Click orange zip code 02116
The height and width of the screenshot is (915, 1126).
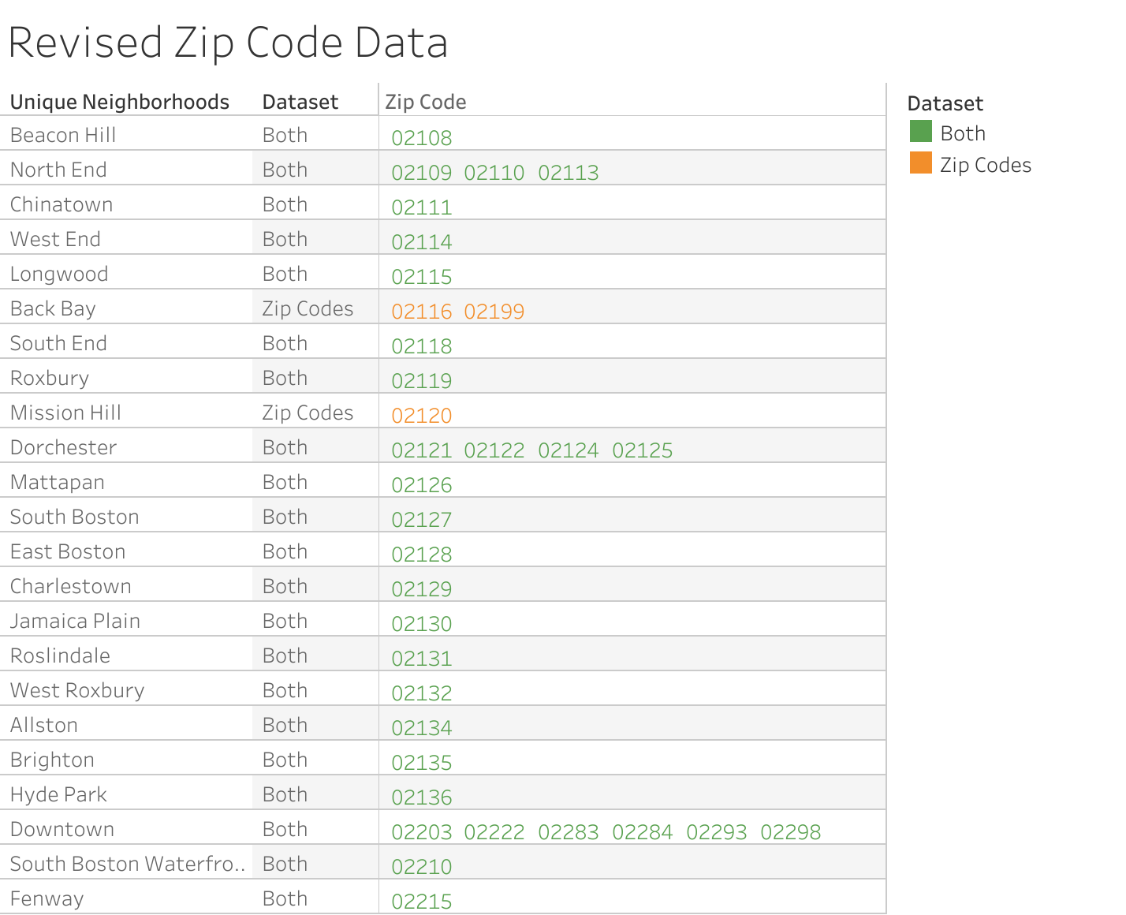tap(422, 312)
